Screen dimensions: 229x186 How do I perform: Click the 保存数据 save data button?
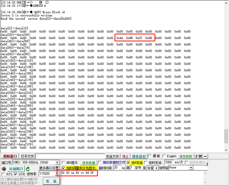pos(89,163)
